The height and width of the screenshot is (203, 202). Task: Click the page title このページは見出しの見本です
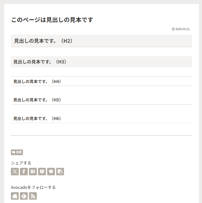pos(52,20)
